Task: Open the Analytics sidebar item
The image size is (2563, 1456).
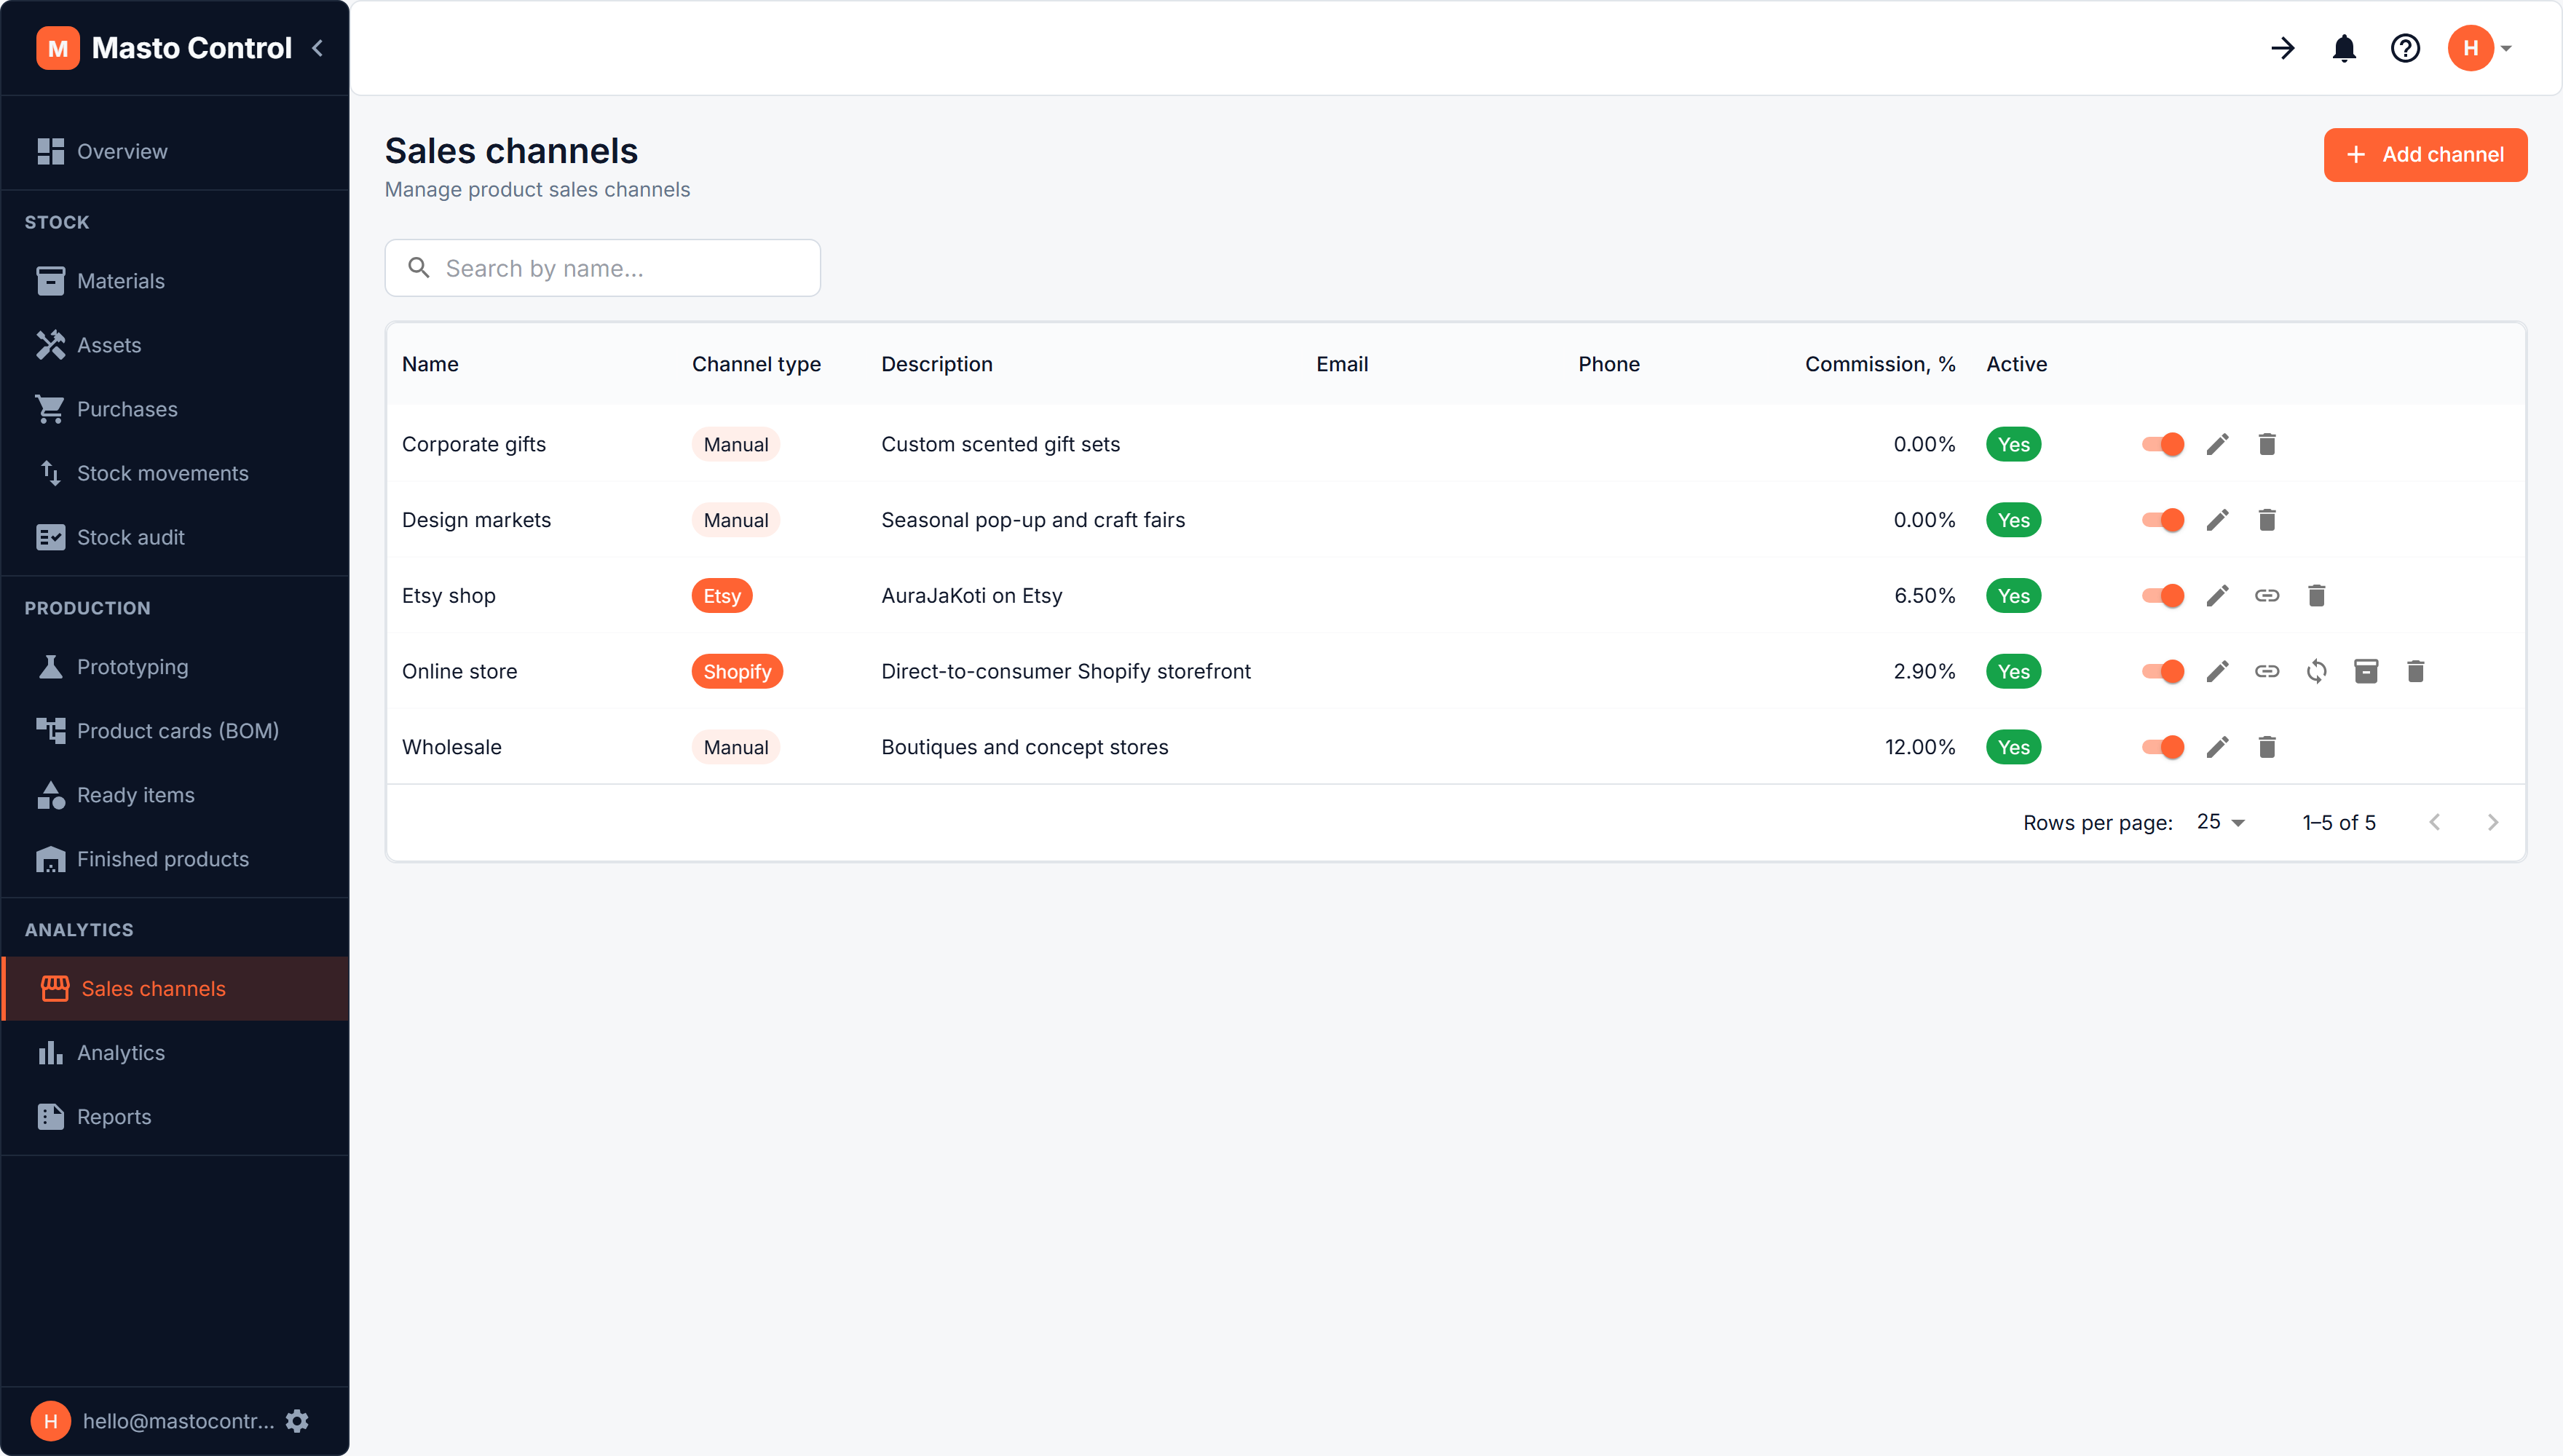Action: click(x=175, y=1053)
